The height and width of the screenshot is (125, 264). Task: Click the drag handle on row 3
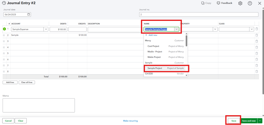[x=4, y=41]
